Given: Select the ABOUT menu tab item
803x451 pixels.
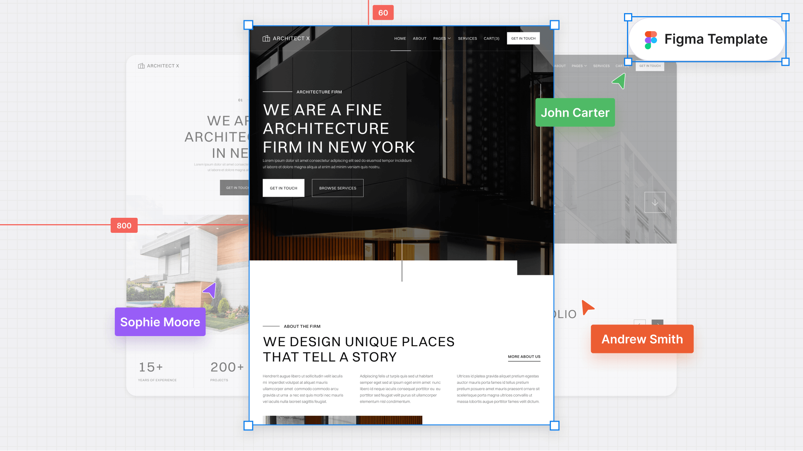Looking at the screenshot, I should (420, 38).
